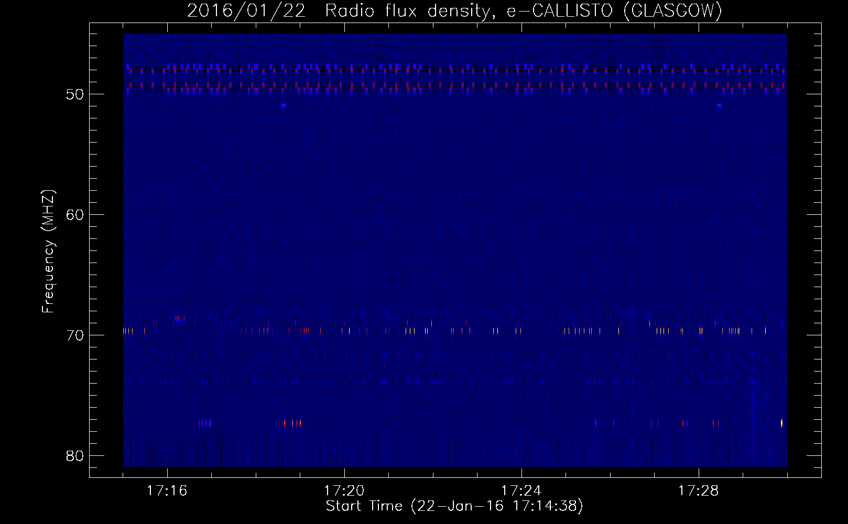Select the '50' frequency tick label
Viewport: 848px width, 524px height.
click(x=75, y=94)
